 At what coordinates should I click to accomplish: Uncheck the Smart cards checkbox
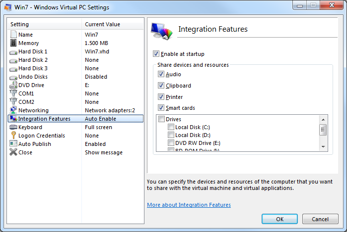(161, 108)
